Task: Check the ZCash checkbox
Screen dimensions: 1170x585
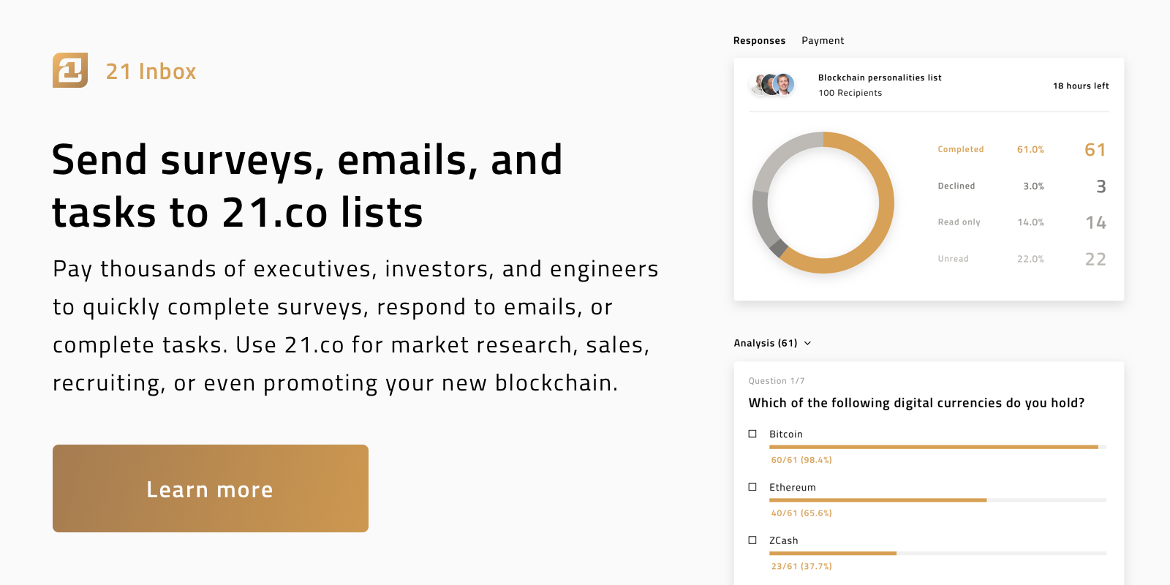Action: pos(752,540)
